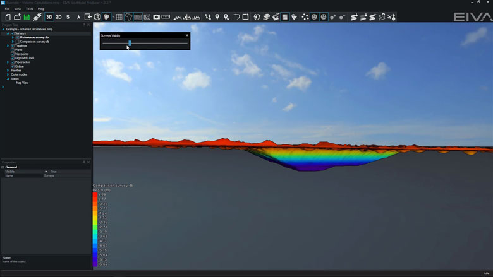This screenshot has height=277, width=493.
Task: Select the ruler measurement tool
Action: point(166,17)
